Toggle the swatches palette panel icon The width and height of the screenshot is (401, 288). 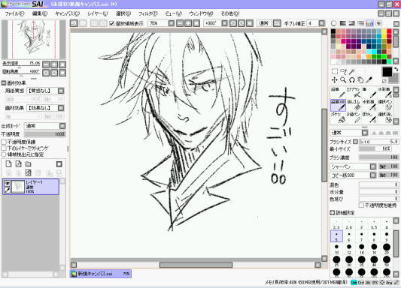click(369, 23)
